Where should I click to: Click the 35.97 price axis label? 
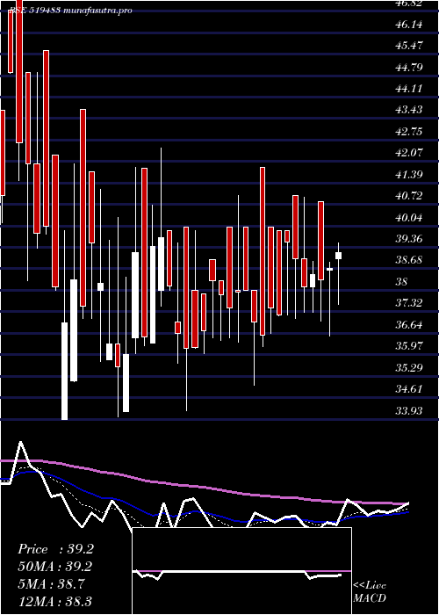[409, 346]
